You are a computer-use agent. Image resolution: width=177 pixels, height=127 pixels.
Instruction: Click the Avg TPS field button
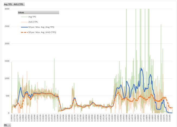(x=8, y=4)
